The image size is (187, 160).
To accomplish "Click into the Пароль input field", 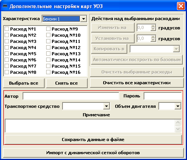I will (163, 96).
